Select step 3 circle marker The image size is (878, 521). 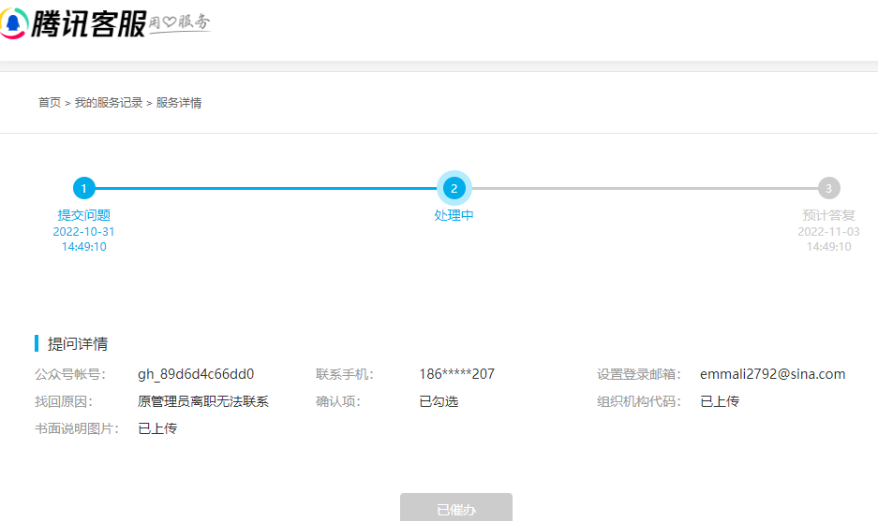(828, 188)
